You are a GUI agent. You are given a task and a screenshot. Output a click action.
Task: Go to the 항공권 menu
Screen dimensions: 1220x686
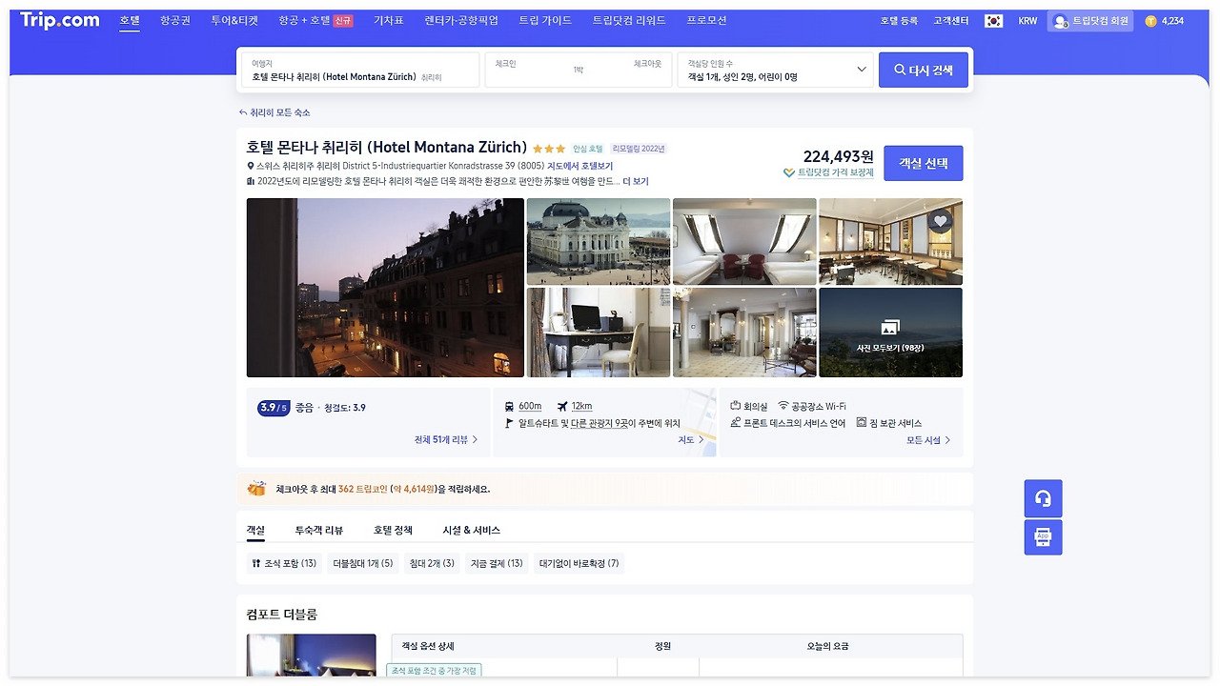(175, 20)
